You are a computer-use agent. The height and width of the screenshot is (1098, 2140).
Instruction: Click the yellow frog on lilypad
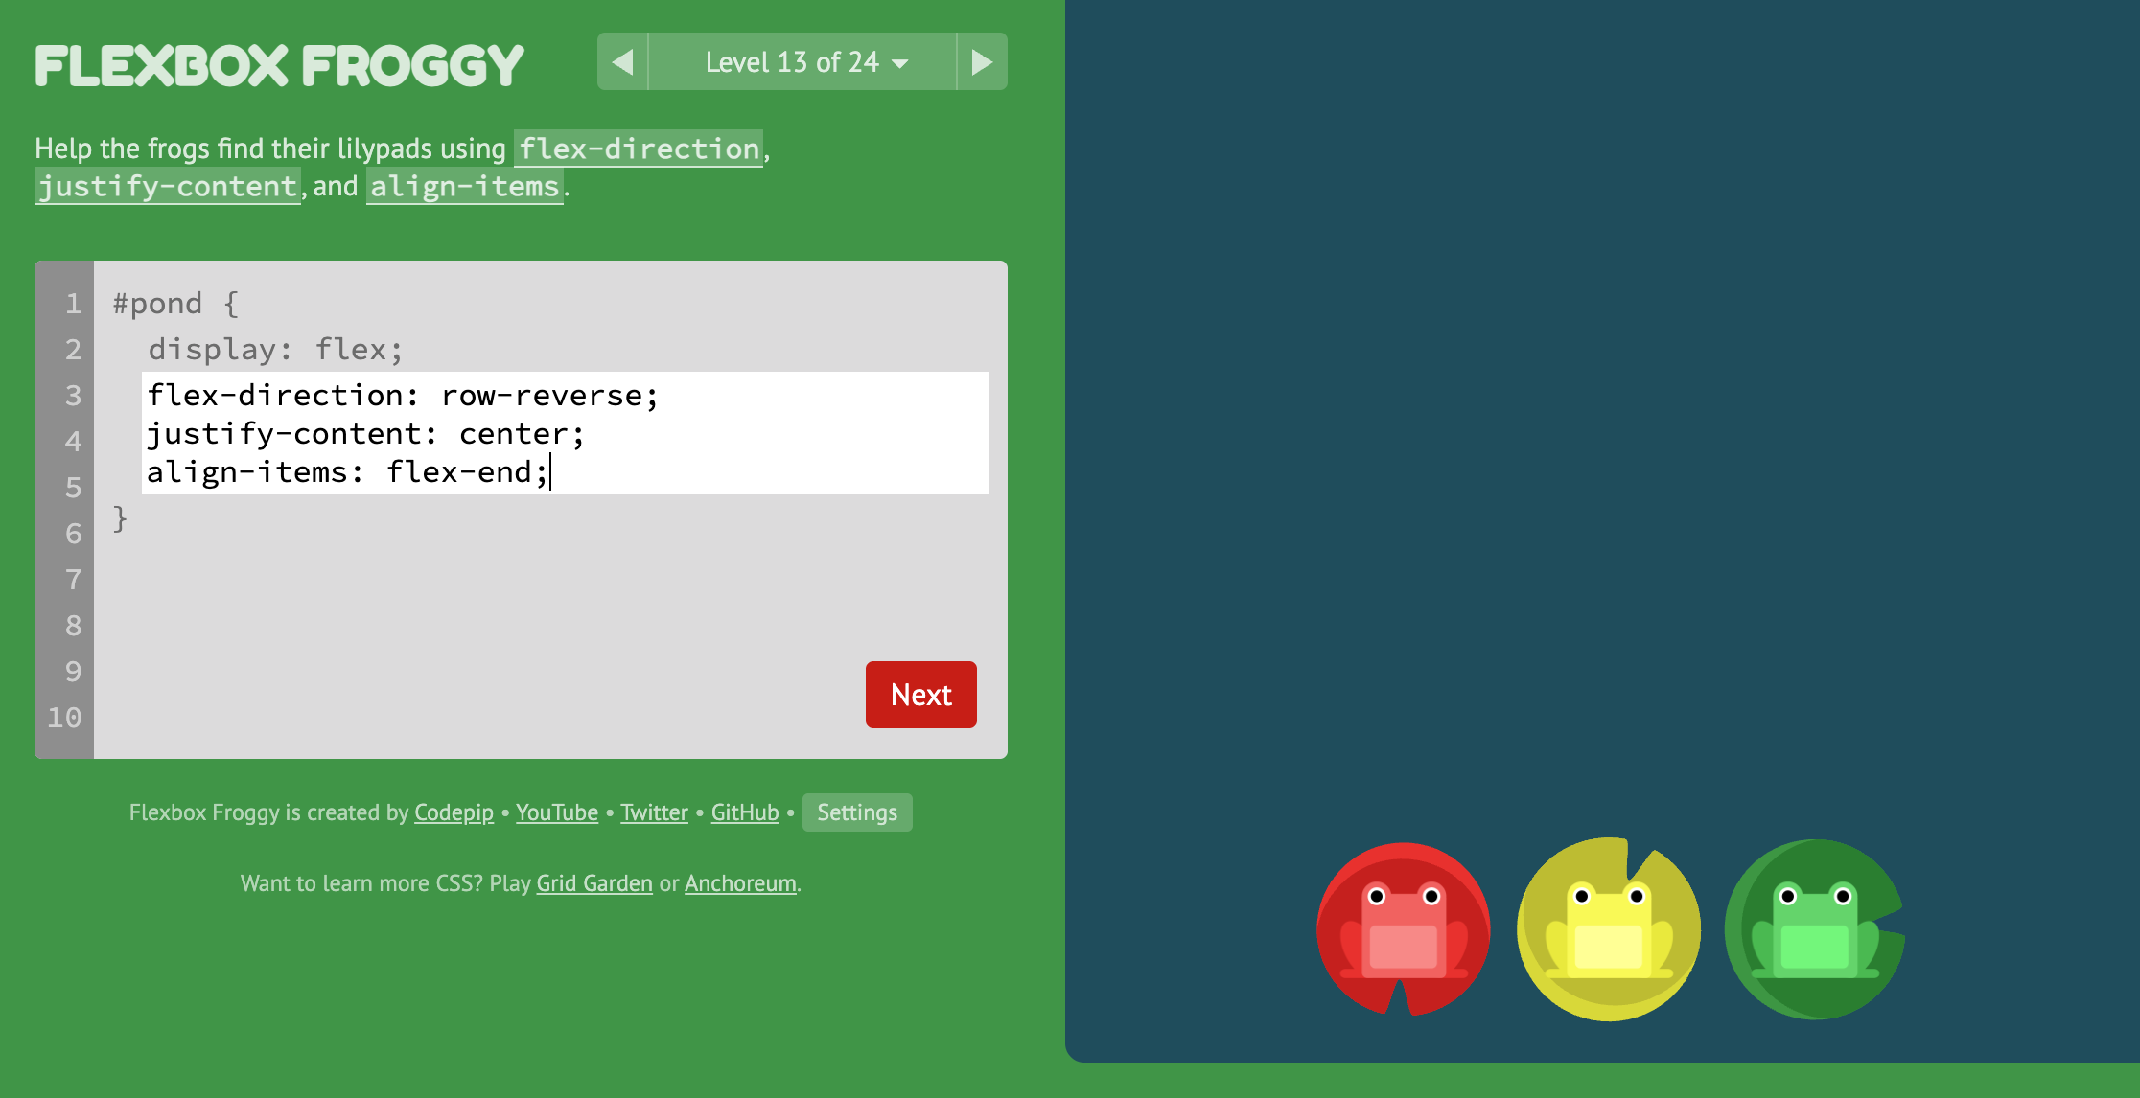tap(1609, 929)
